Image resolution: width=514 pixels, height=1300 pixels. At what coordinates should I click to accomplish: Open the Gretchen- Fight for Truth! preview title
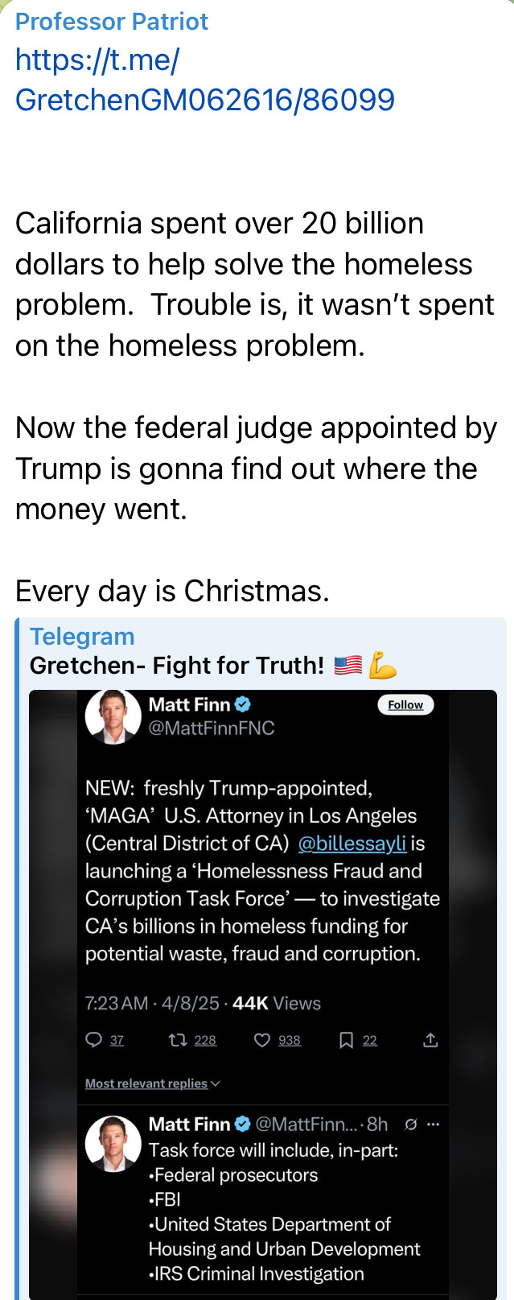[x=177, y=666]
